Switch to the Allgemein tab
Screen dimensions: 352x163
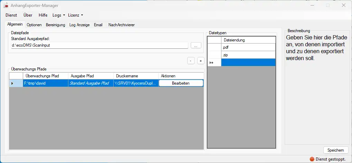click(x=15, y=24)
